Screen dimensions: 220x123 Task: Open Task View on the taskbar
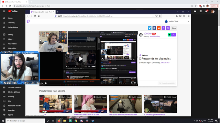point(53,121)
